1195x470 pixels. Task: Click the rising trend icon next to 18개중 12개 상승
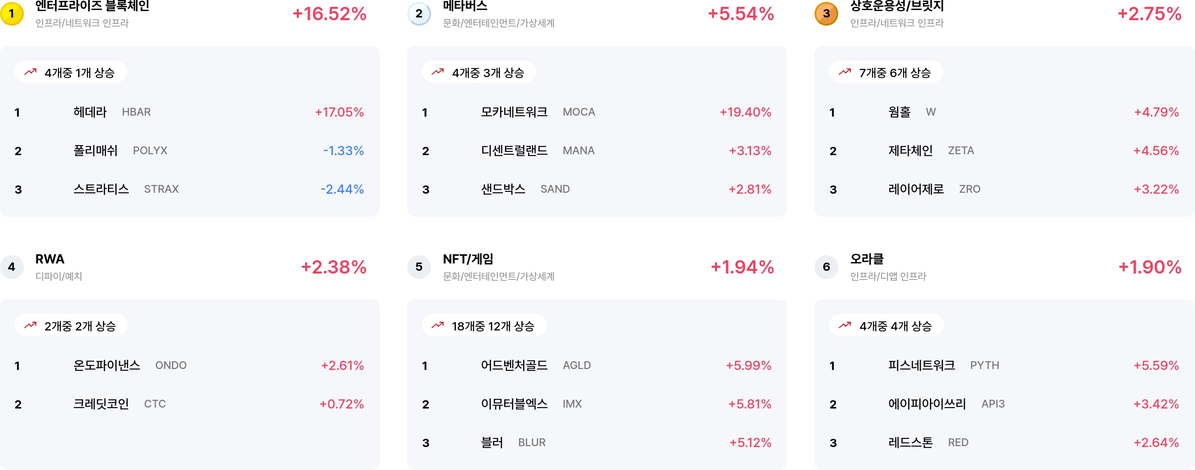click(x=438, y=325)
